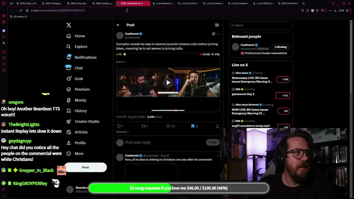Open the browser downloads icon
Image resolution: width=354 pixels, height=199 pixels.
[335, 11]
